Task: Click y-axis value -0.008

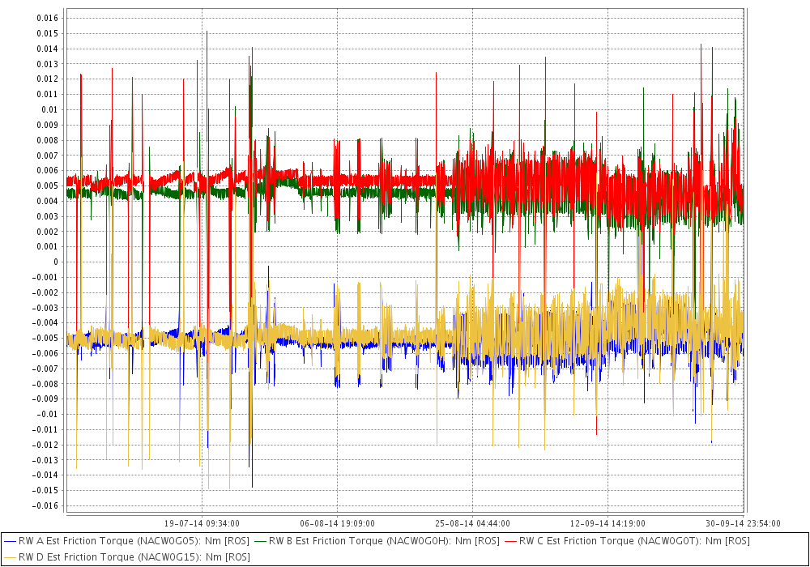Action: click(x=45, y=384)
